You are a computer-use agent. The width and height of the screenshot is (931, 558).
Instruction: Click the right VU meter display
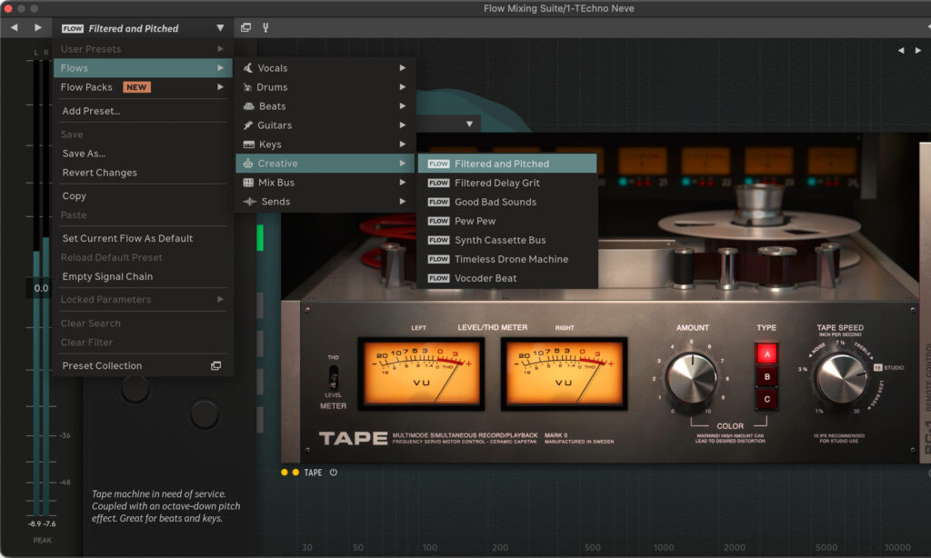(x=564, y=374)
